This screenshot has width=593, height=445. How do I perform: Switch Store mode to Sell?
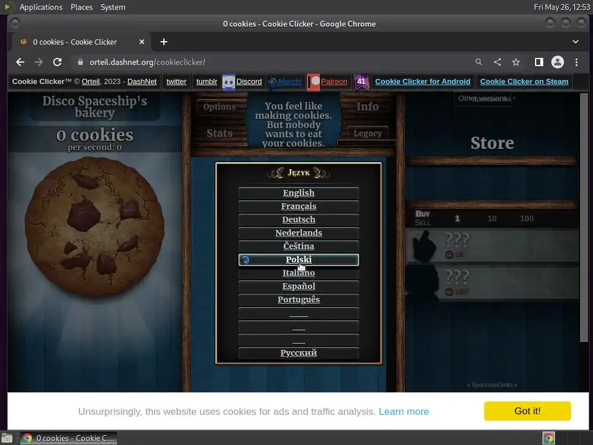click(422, 223)
